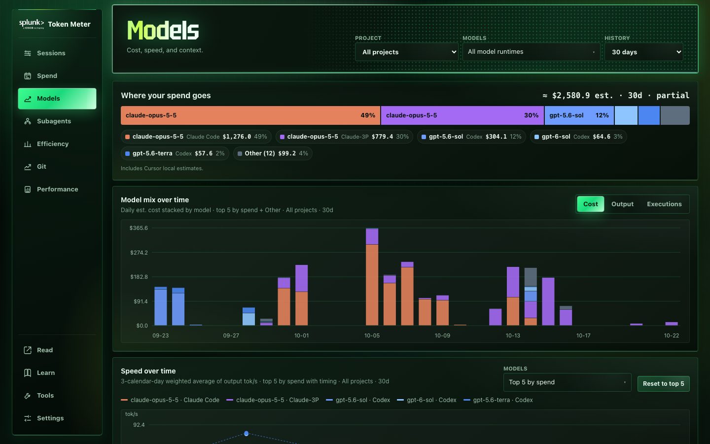Viewport: 710px width, 444px height.
Task: Toggle gpt-6-sol · Codex speed legend
Action: pyautogui.click(x=426, y=400)
